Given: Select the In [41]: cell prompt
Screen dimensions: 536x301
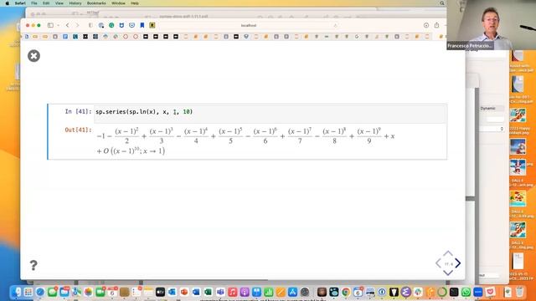Looking at the screenshot, I should click(x=78, y=111).
